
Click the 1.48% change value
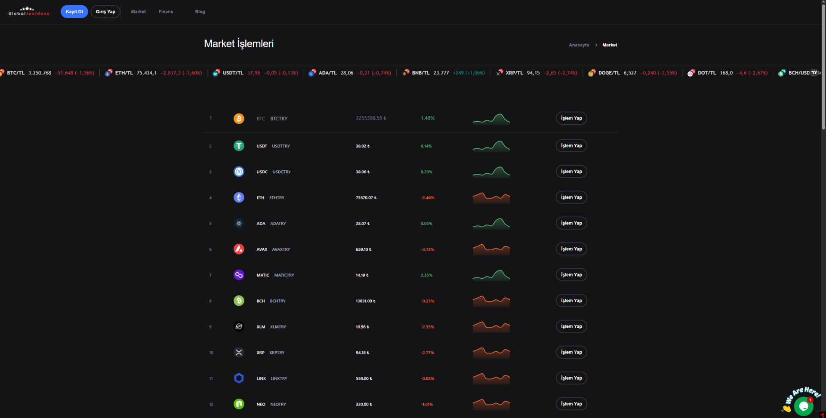click(x=428, y=118)
